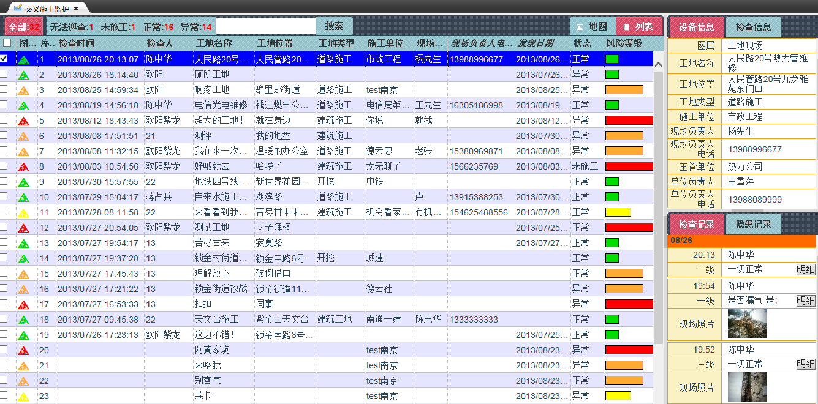This screenshot has height=404, width=818.
Task: Click the green warning icon in row 1
Action: (24, 59)
